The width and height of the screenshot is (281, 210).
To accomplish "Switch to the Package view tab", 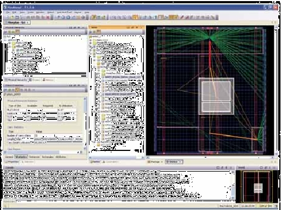I will coord(155,162).
